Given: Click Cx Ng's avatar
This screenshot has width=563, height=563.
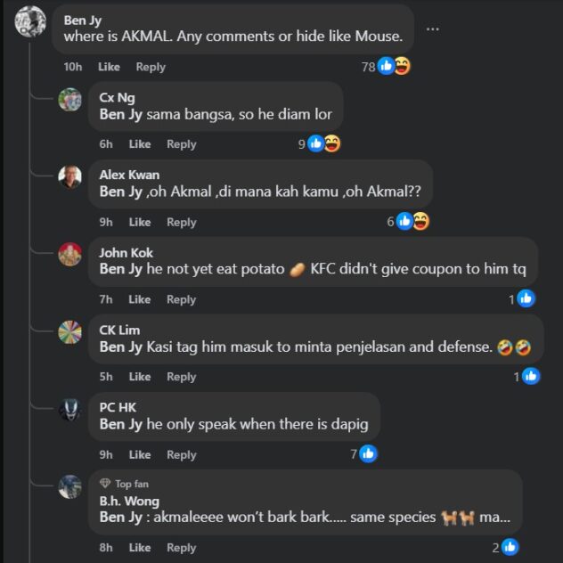Looking at the screenshot, I should coord(70,100).
